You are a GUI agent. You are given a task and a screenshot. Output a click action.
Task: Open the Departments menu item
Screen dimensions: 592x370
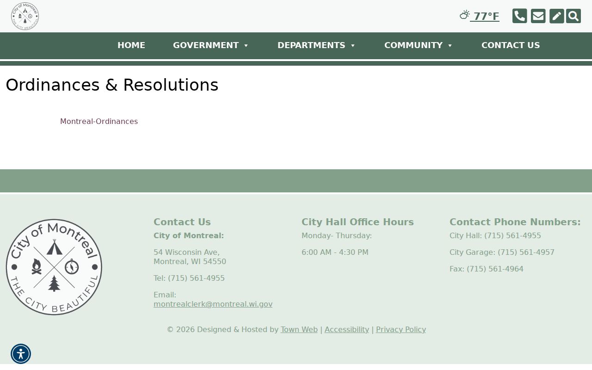[311, 45]
